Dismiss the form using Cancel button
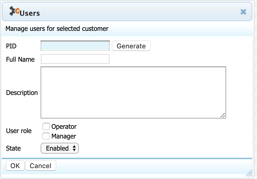This screenshot has height=179, width=257. [x=41, y=165]
